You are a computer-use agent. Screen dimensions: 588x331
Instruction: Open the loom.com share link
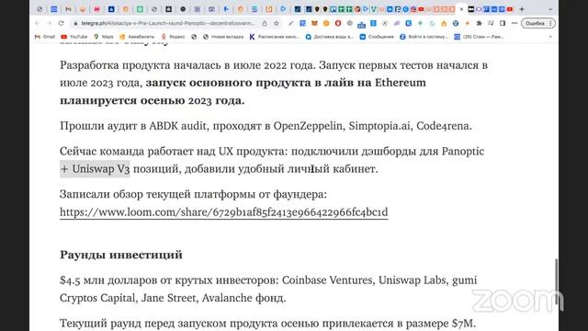click(x=224, y=212)
